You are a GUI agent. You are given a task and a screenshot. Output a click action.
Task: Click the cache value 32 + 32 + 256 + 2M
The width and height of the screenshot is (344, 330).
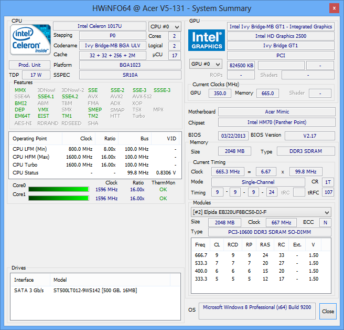tap(113, 55)
